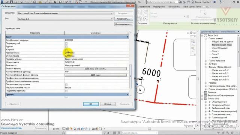Screen dimensions: 240x135
Task: Click the Sheets icon in project browser
Action: tap(205, 99)
